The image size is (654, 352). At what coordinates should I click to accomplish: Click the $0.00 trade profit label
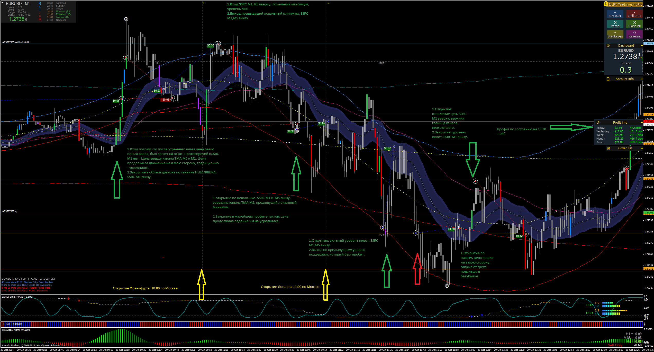point(451,229)
